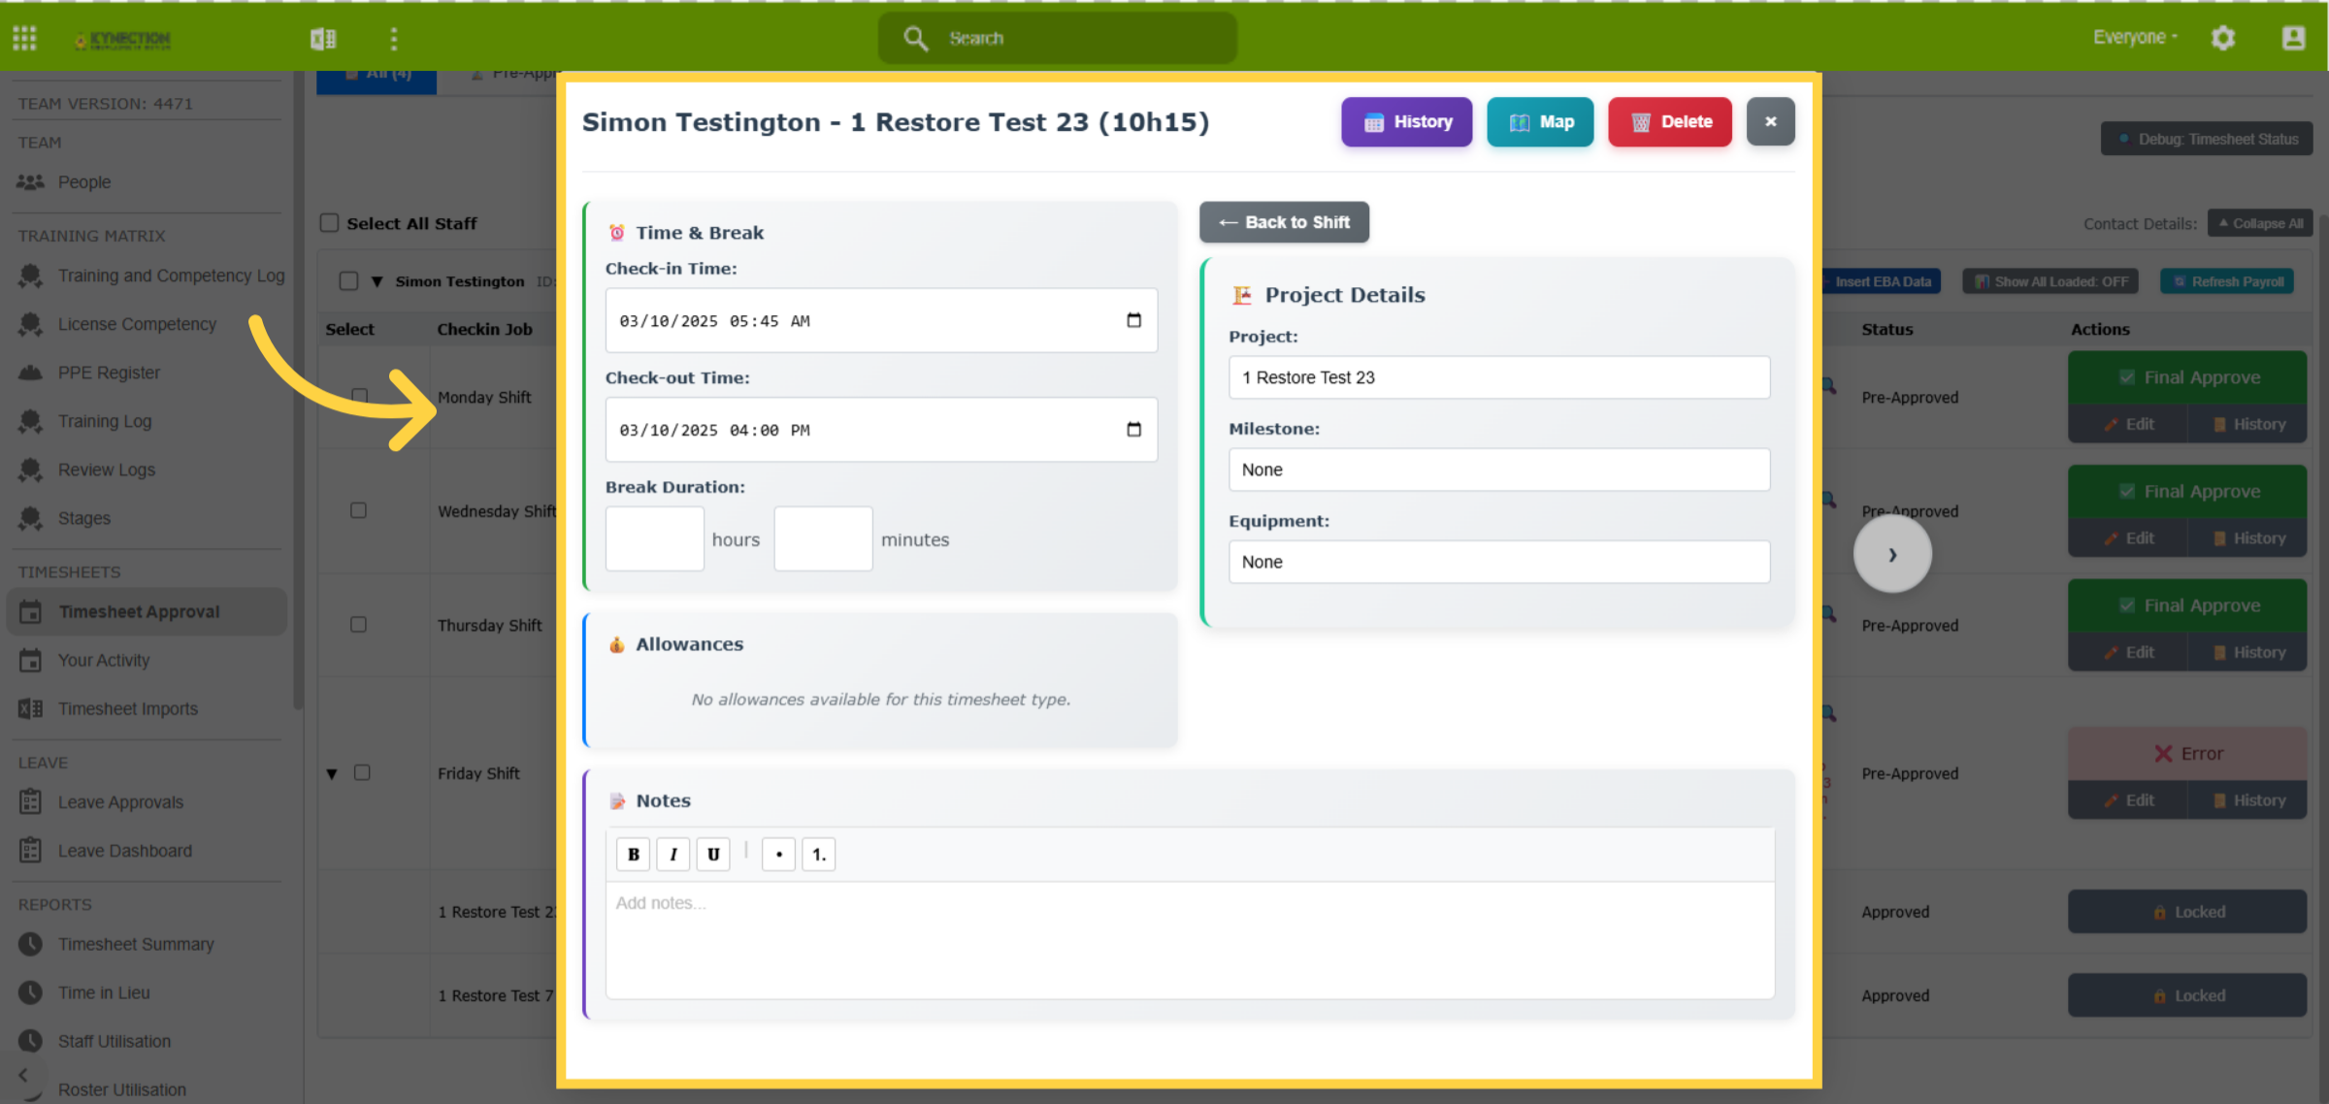Click the vertical three-dot menu icon
Viewport: 2329px width, 1104px height.
[x=393, y=38]
